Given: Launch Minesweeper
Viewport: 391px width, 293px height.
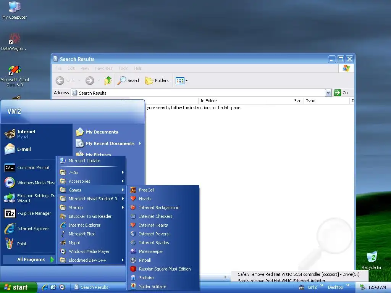Looking at the screenshot, I should (163, 251).
